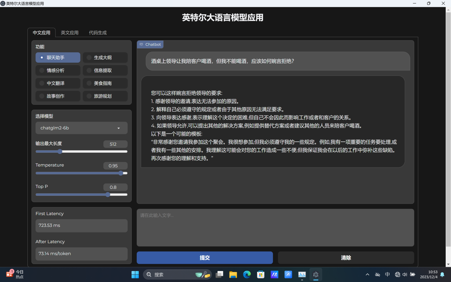Select the 美食指南 function option
The height and width of the screenshot is (282, 451).
pyautogui.click(x=105, y=83)
